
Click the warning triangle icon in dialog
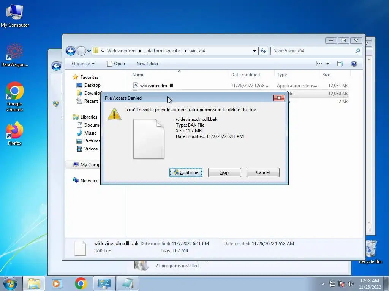tap(114, 114)
